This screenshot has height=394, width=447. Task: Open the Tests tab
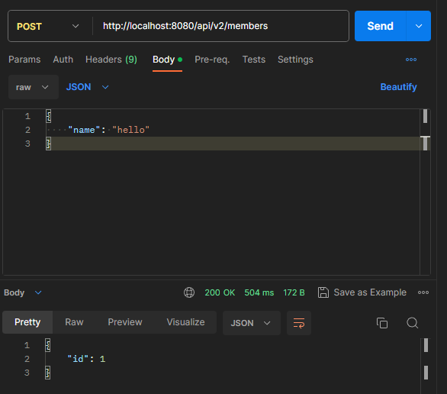[x=254, y=60]
